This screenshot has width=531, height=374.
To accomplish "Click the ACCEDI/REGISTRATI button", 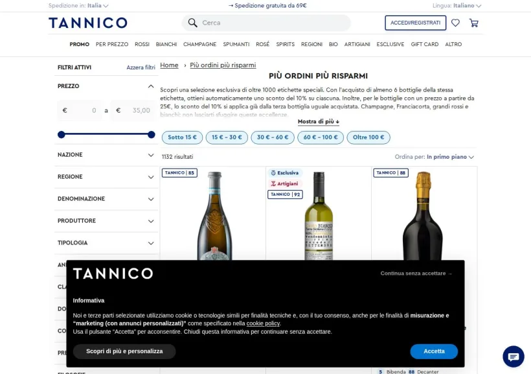I will (416, 23).
